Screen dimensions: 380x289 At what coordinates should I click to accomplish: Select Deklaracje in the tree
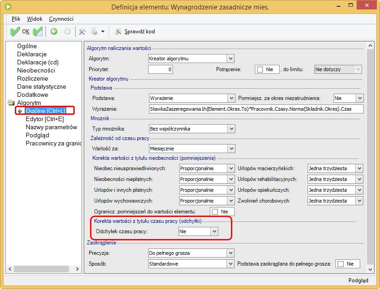pyautogui.click(x=32, y=54)
